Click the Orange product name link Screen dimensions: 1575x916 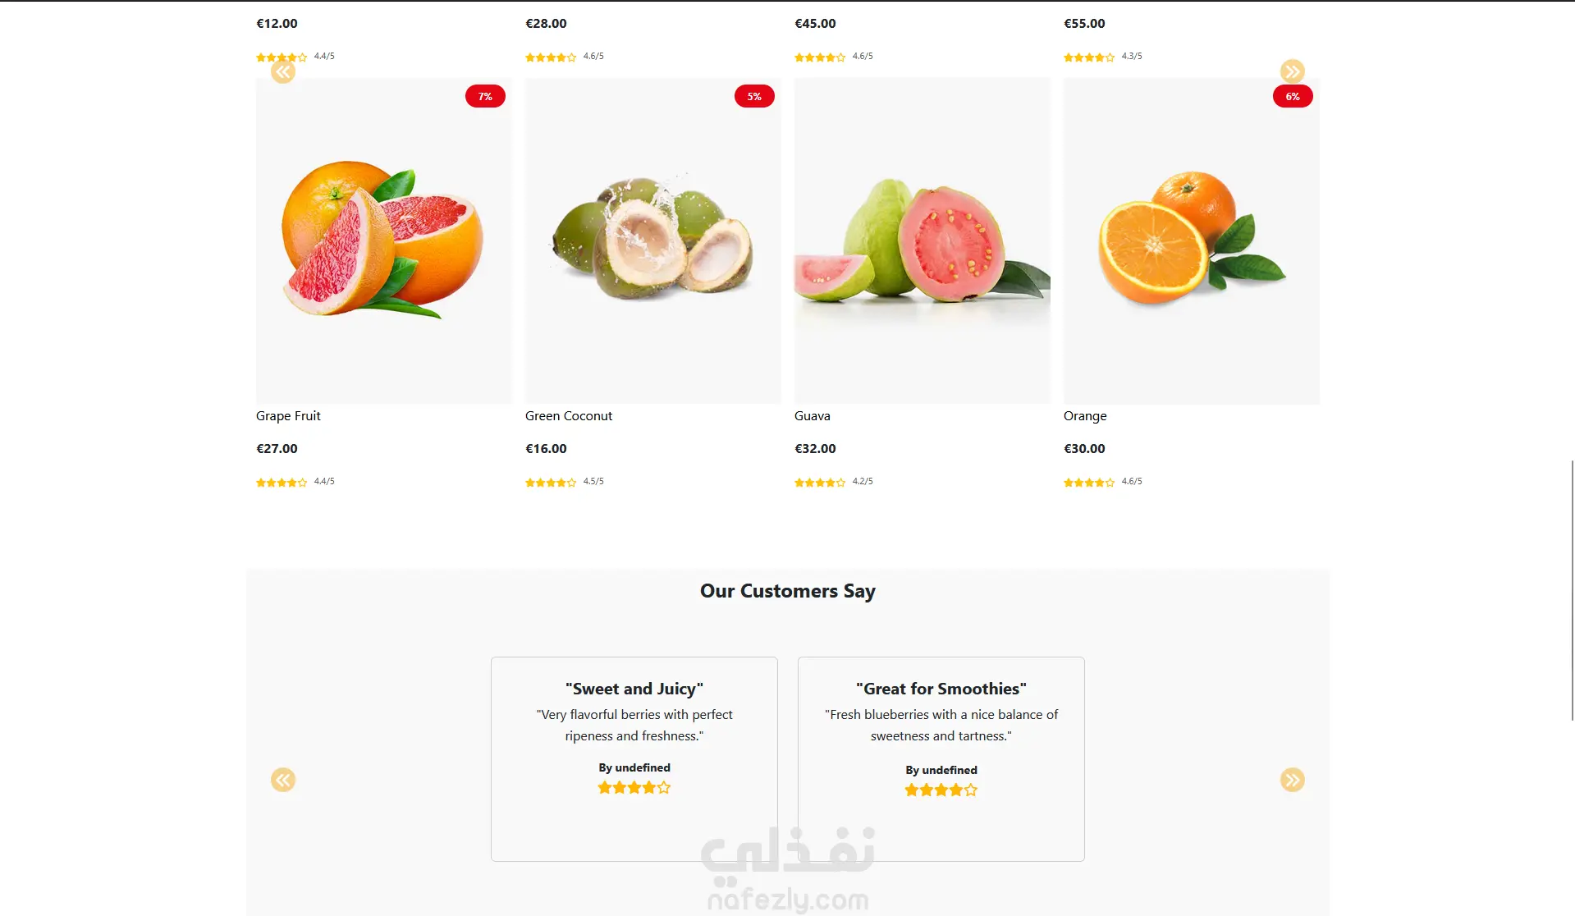pyautogui.click(x=1085, y=416)
